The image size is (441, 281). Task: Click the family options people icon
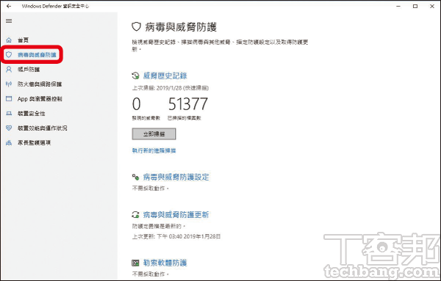9,143
